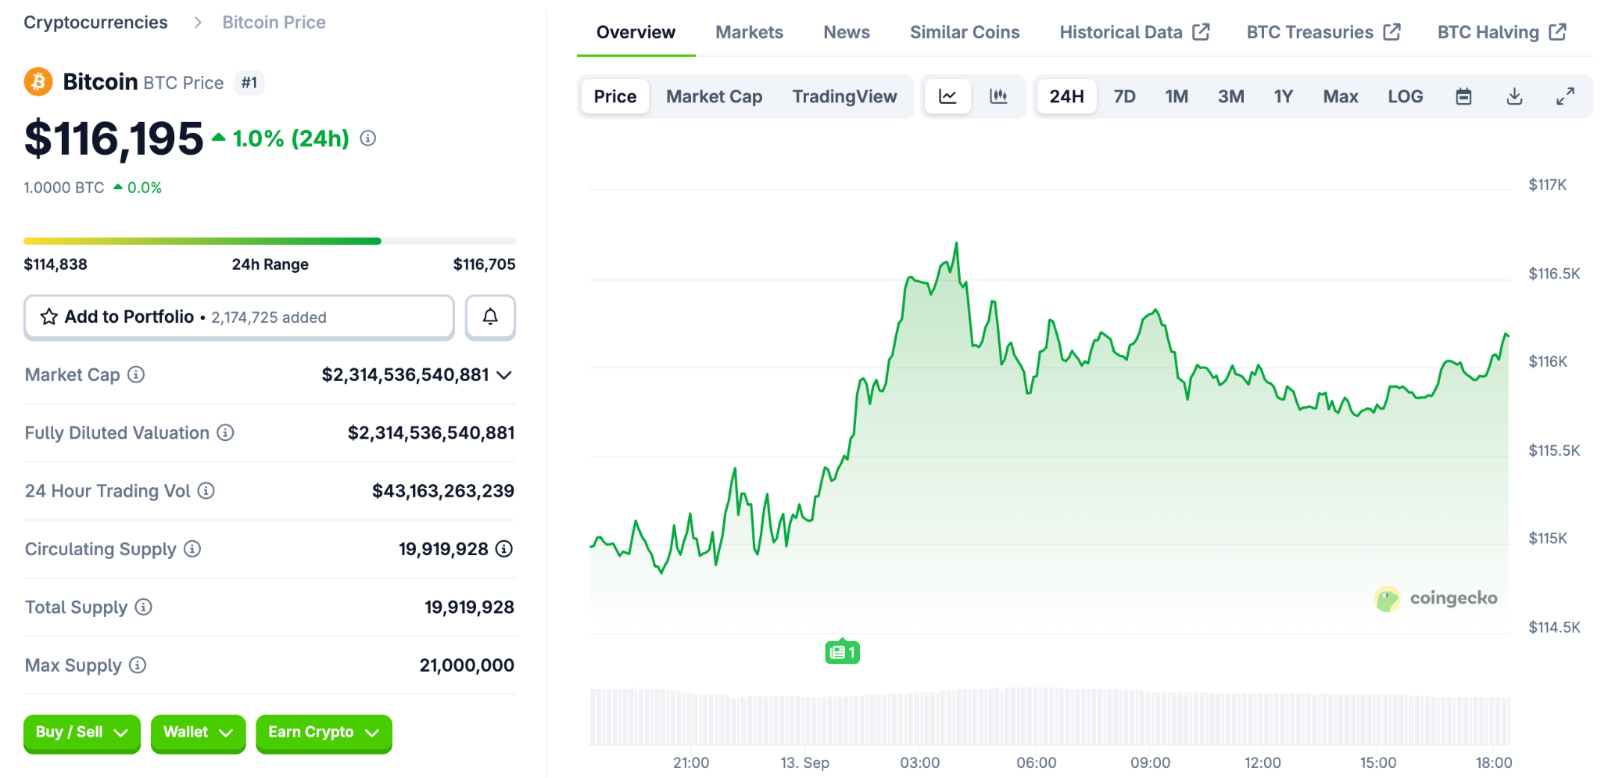
Task: Select the 24H time range
Action: (1066, 96)
